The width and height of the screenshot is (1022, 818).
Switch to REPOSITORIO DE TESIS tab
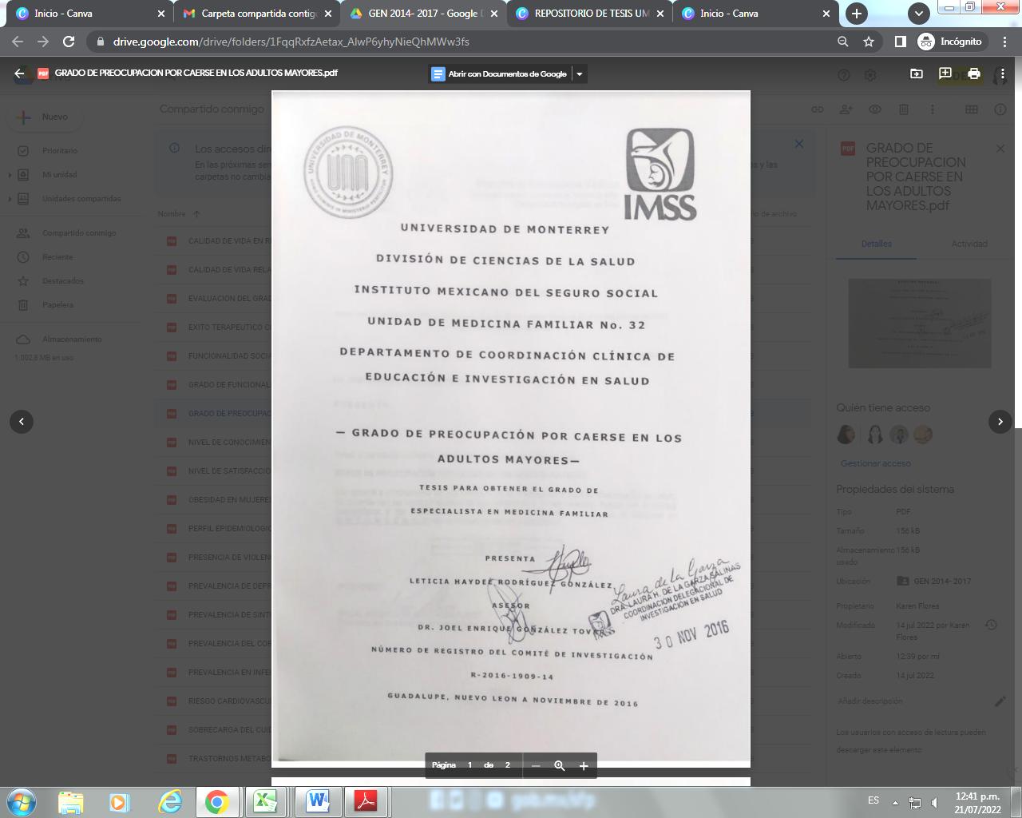click(591, 14)
